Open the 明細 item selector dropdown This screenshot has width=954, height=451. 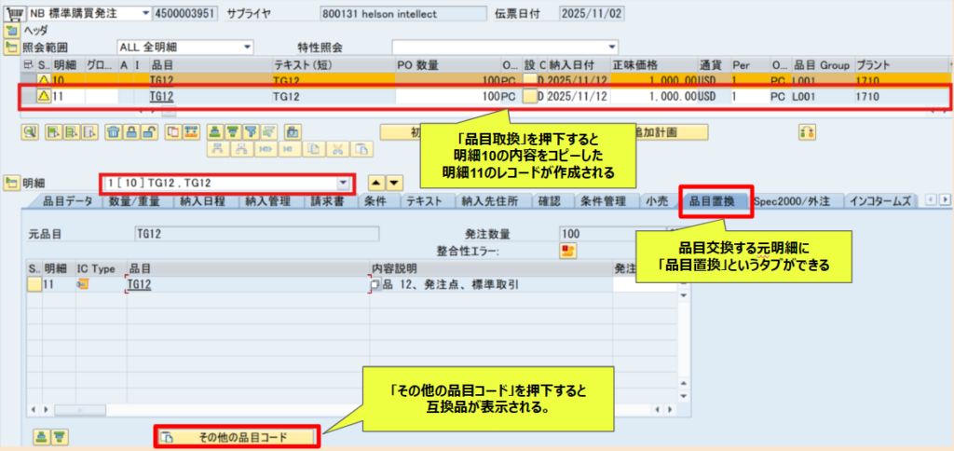pyautogui.click(x=344, y=183)
